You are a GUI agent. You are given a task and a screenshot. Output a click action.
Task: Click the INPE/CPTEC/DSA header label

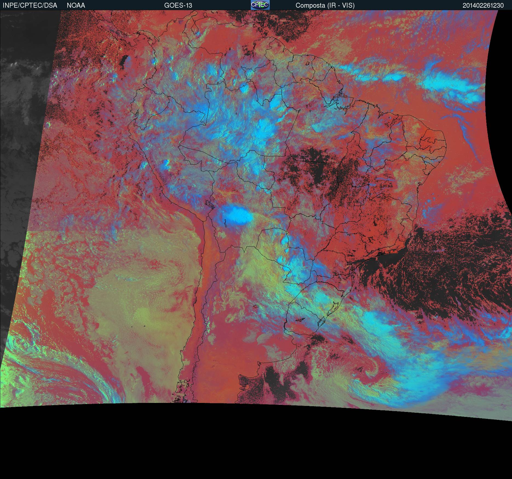click(30, 5)
